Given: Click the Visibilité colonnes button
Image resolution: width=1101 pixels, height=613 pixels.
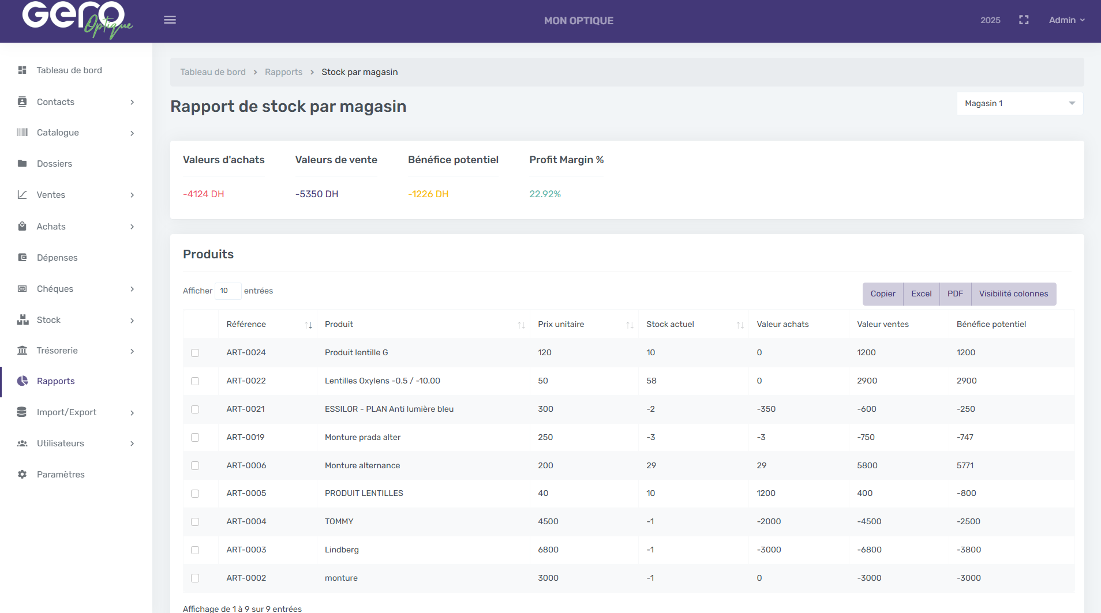Looking at the screenshot, I should [1013, 294].
